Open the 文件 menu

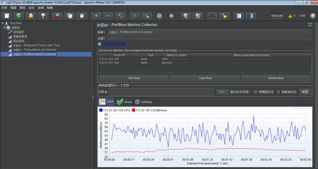(3, 8)
